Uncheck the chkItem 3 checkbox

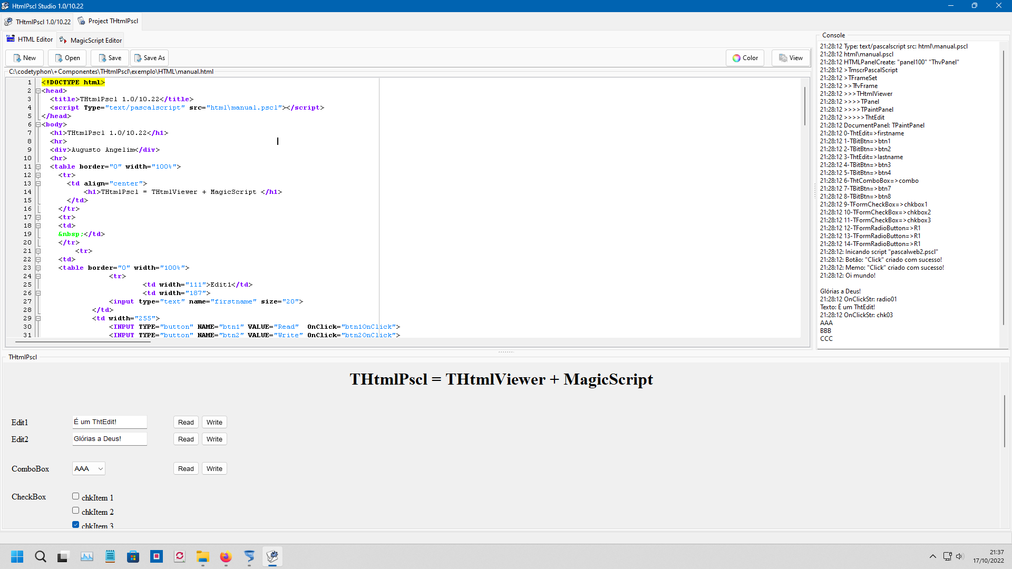point(75,525)
